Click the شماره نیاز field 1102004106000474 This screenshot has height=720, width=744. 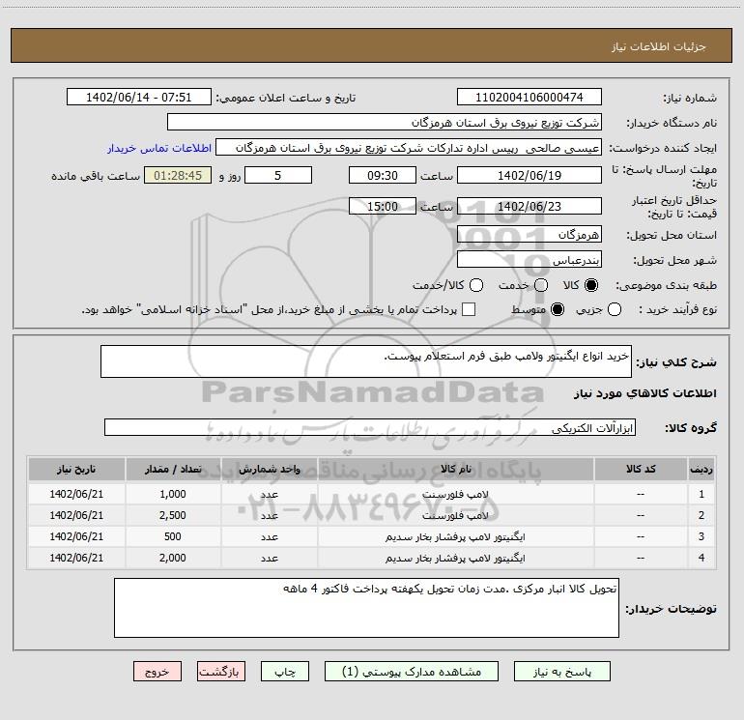529,97
